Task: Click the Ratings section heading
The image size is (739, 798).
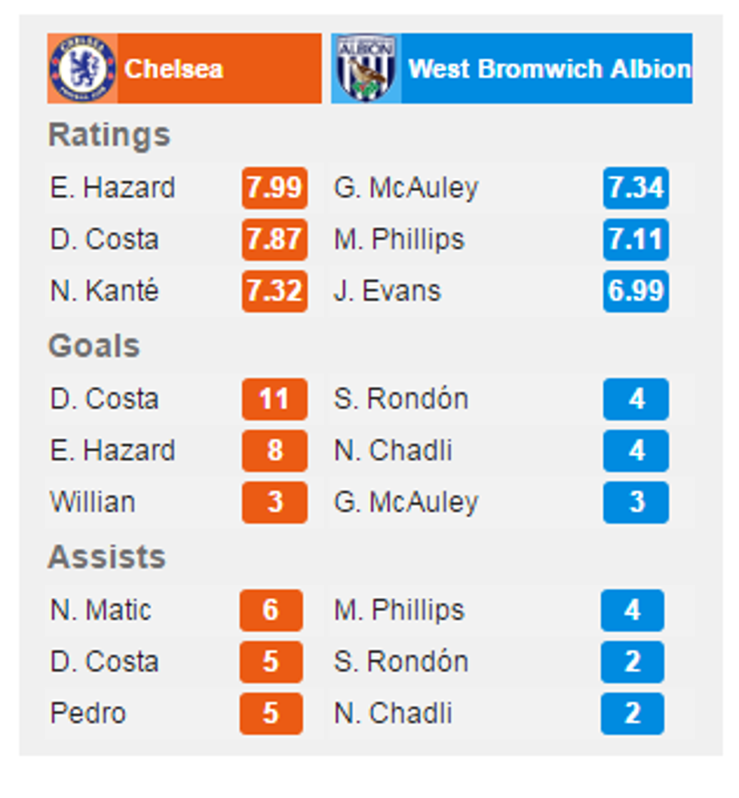Action: (109, 136)
